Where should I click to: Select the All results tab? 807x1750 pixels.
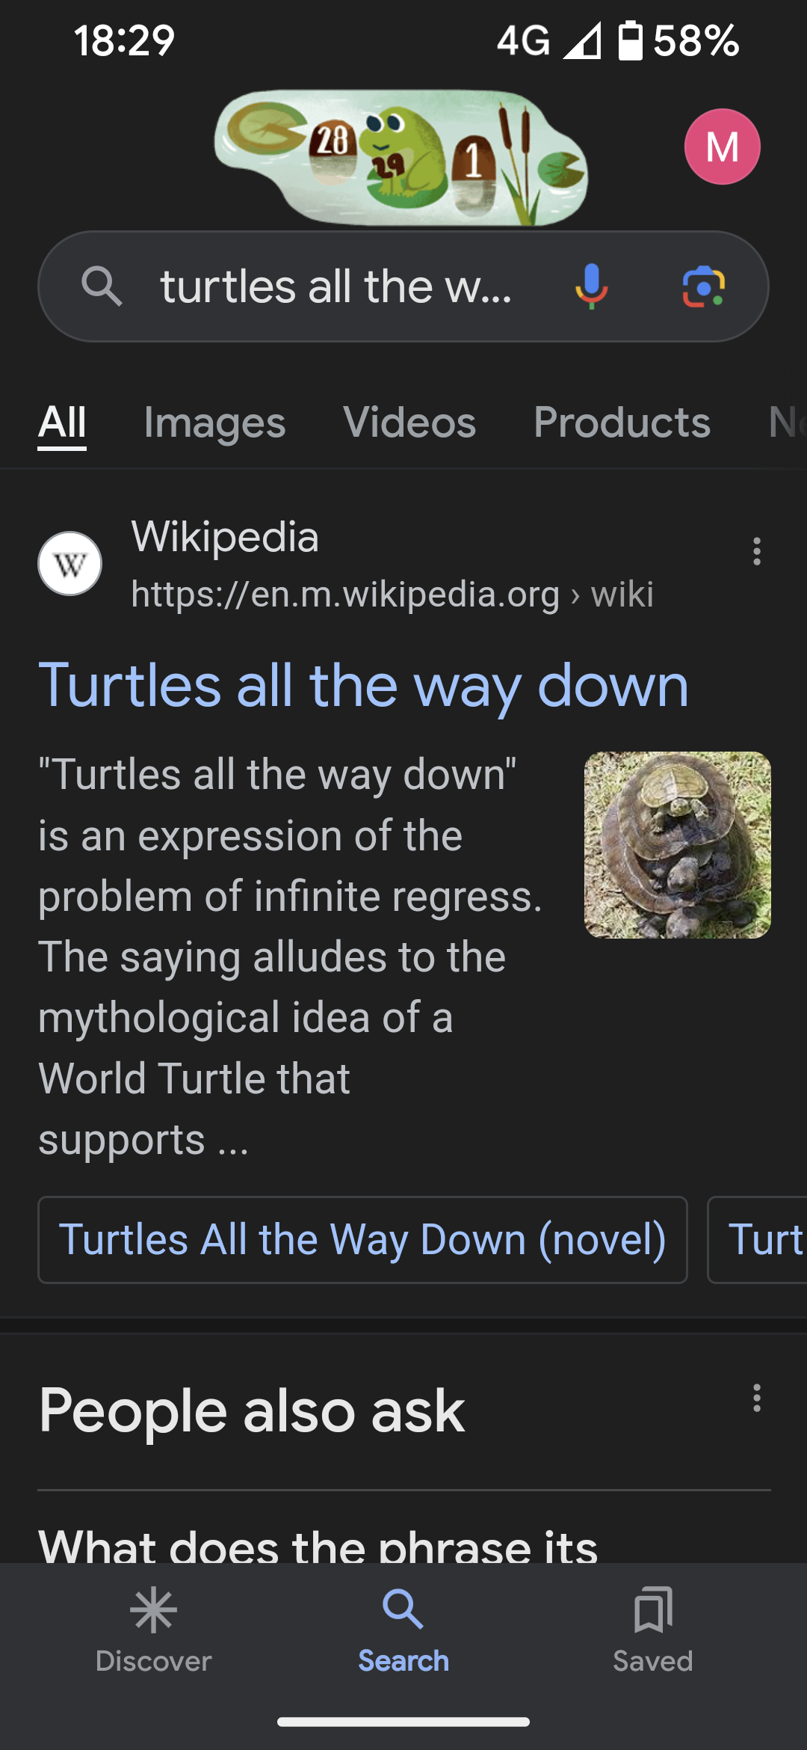62,423
